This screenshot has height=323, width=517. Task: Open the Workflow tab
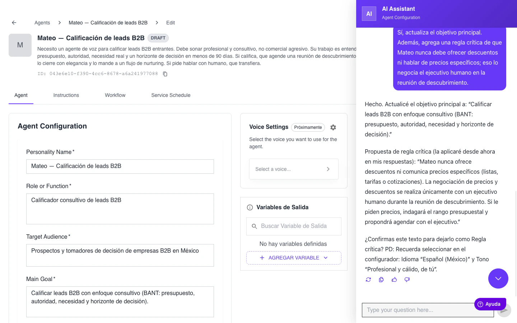pyautogui.click(x=115, y=95)
